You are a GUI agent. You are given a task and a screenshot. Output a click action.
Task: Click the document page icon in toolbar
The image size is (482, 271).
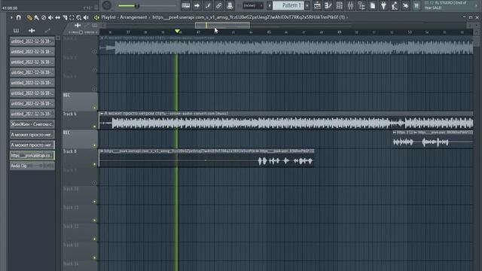click(x=373, y=5)
